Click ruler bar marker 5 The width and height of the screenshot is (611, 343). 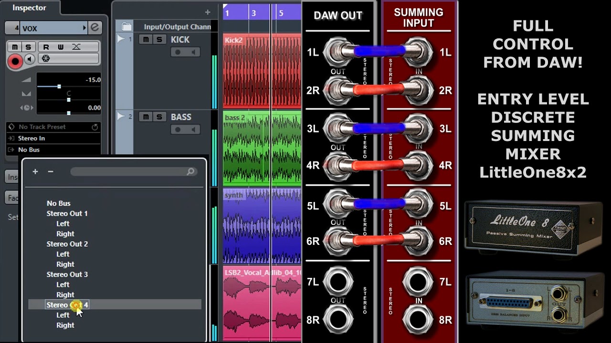click(281, 13)
